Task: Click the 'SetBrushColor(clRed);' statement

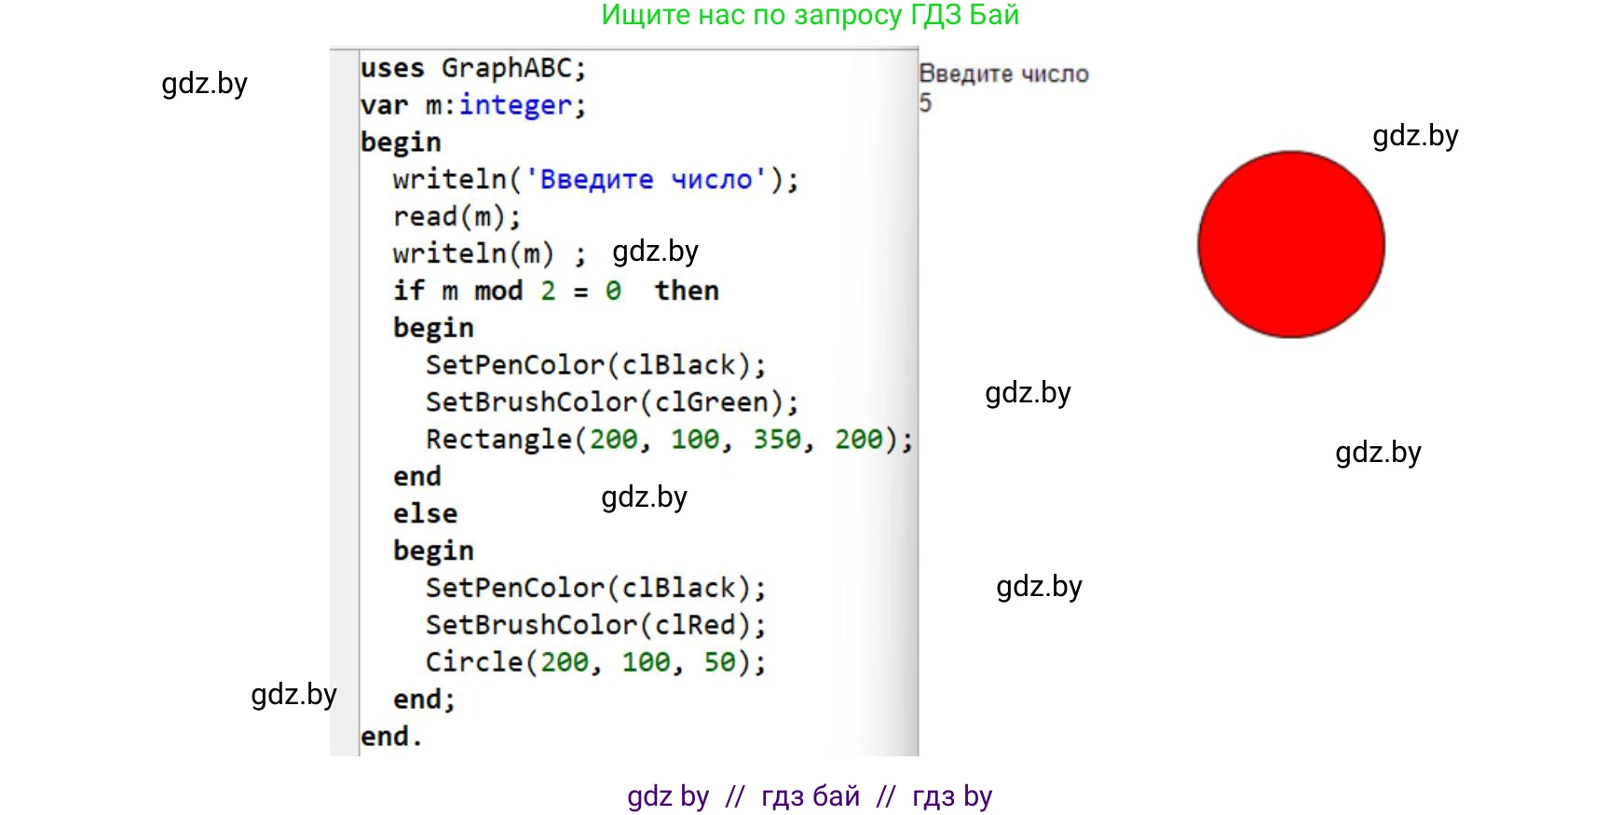Action: (595, 624)
